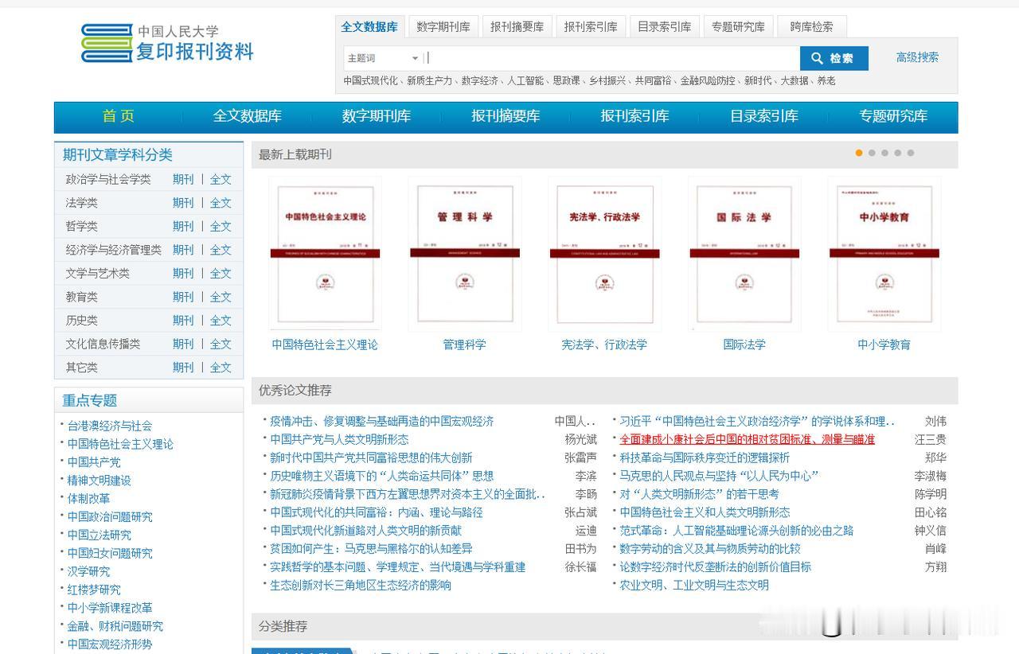Screen dimensions: 1019x654
Task: Select the 报刊摘要库 search tab
Action: 517,26
